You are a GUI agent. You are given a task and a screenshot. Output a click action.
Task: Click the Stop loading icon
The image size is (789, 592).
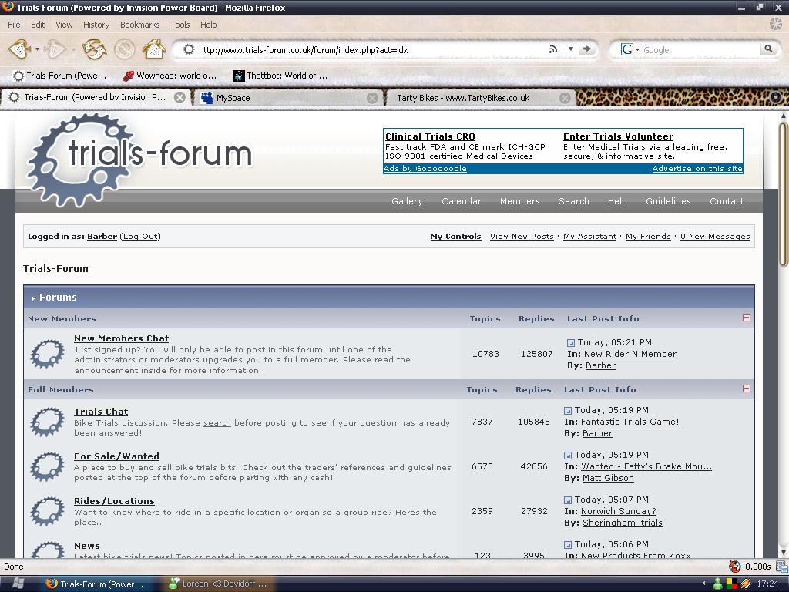click(124, 49)
